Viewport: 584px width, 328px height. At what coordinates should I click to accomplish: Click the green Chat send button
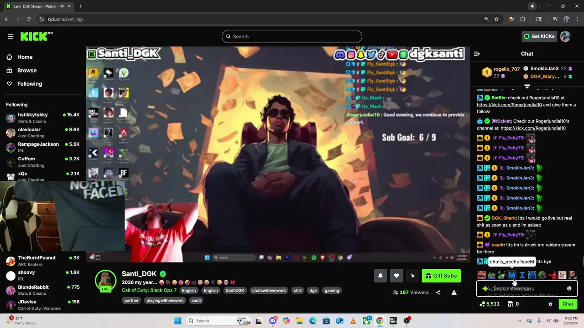568,304
